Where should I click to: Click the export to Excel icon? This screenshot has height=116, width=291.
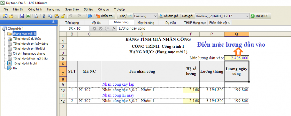tap(28, 16)
